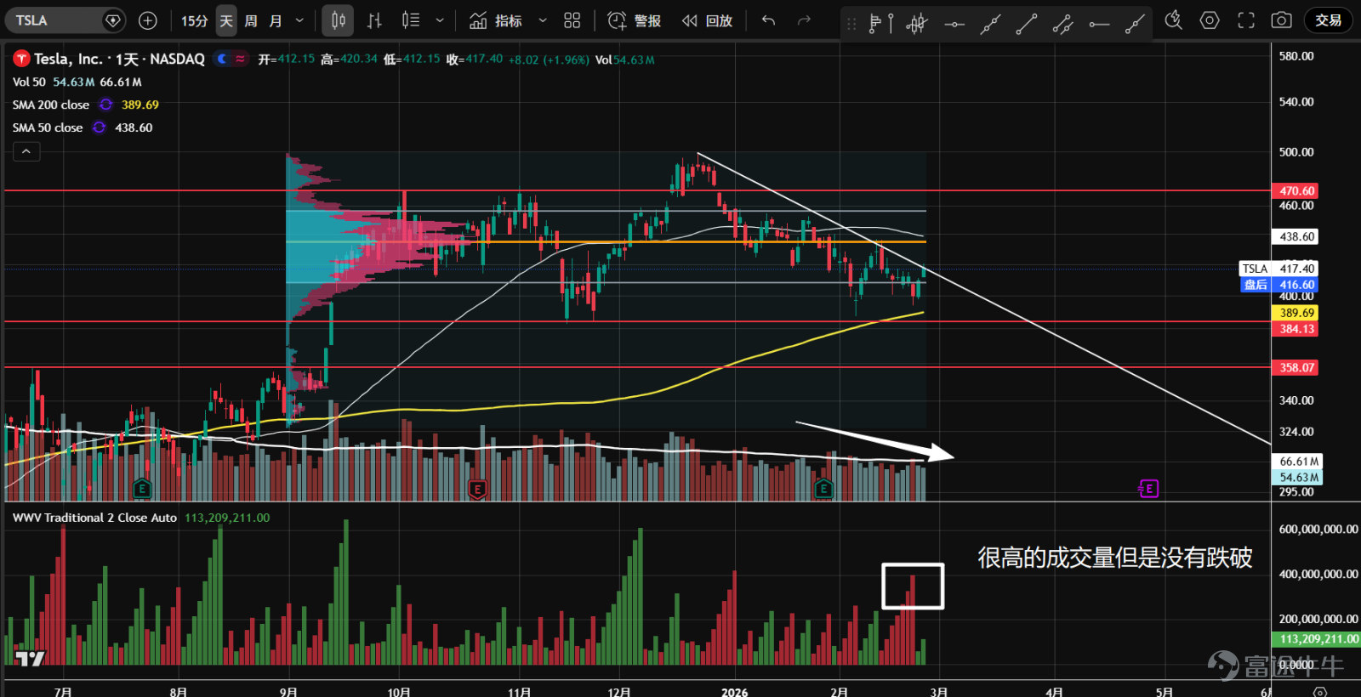The width and height of the screenshot is (1361, 697).
Task: Click the yellow 389.69 SMA 200 label
Action: (1296, 313)
